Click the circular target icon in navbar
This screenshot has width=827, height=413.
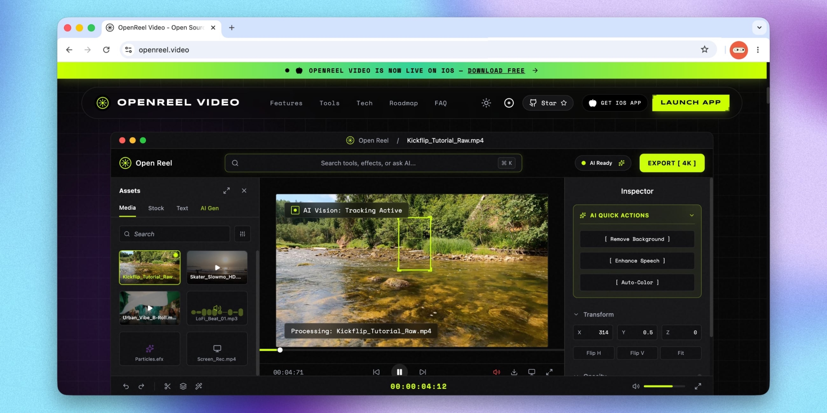pos(509,103)
